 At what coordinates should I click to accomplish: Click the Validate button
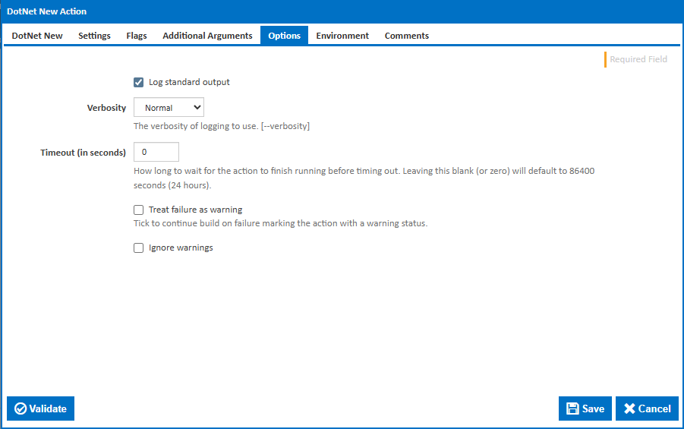(40, 408)
